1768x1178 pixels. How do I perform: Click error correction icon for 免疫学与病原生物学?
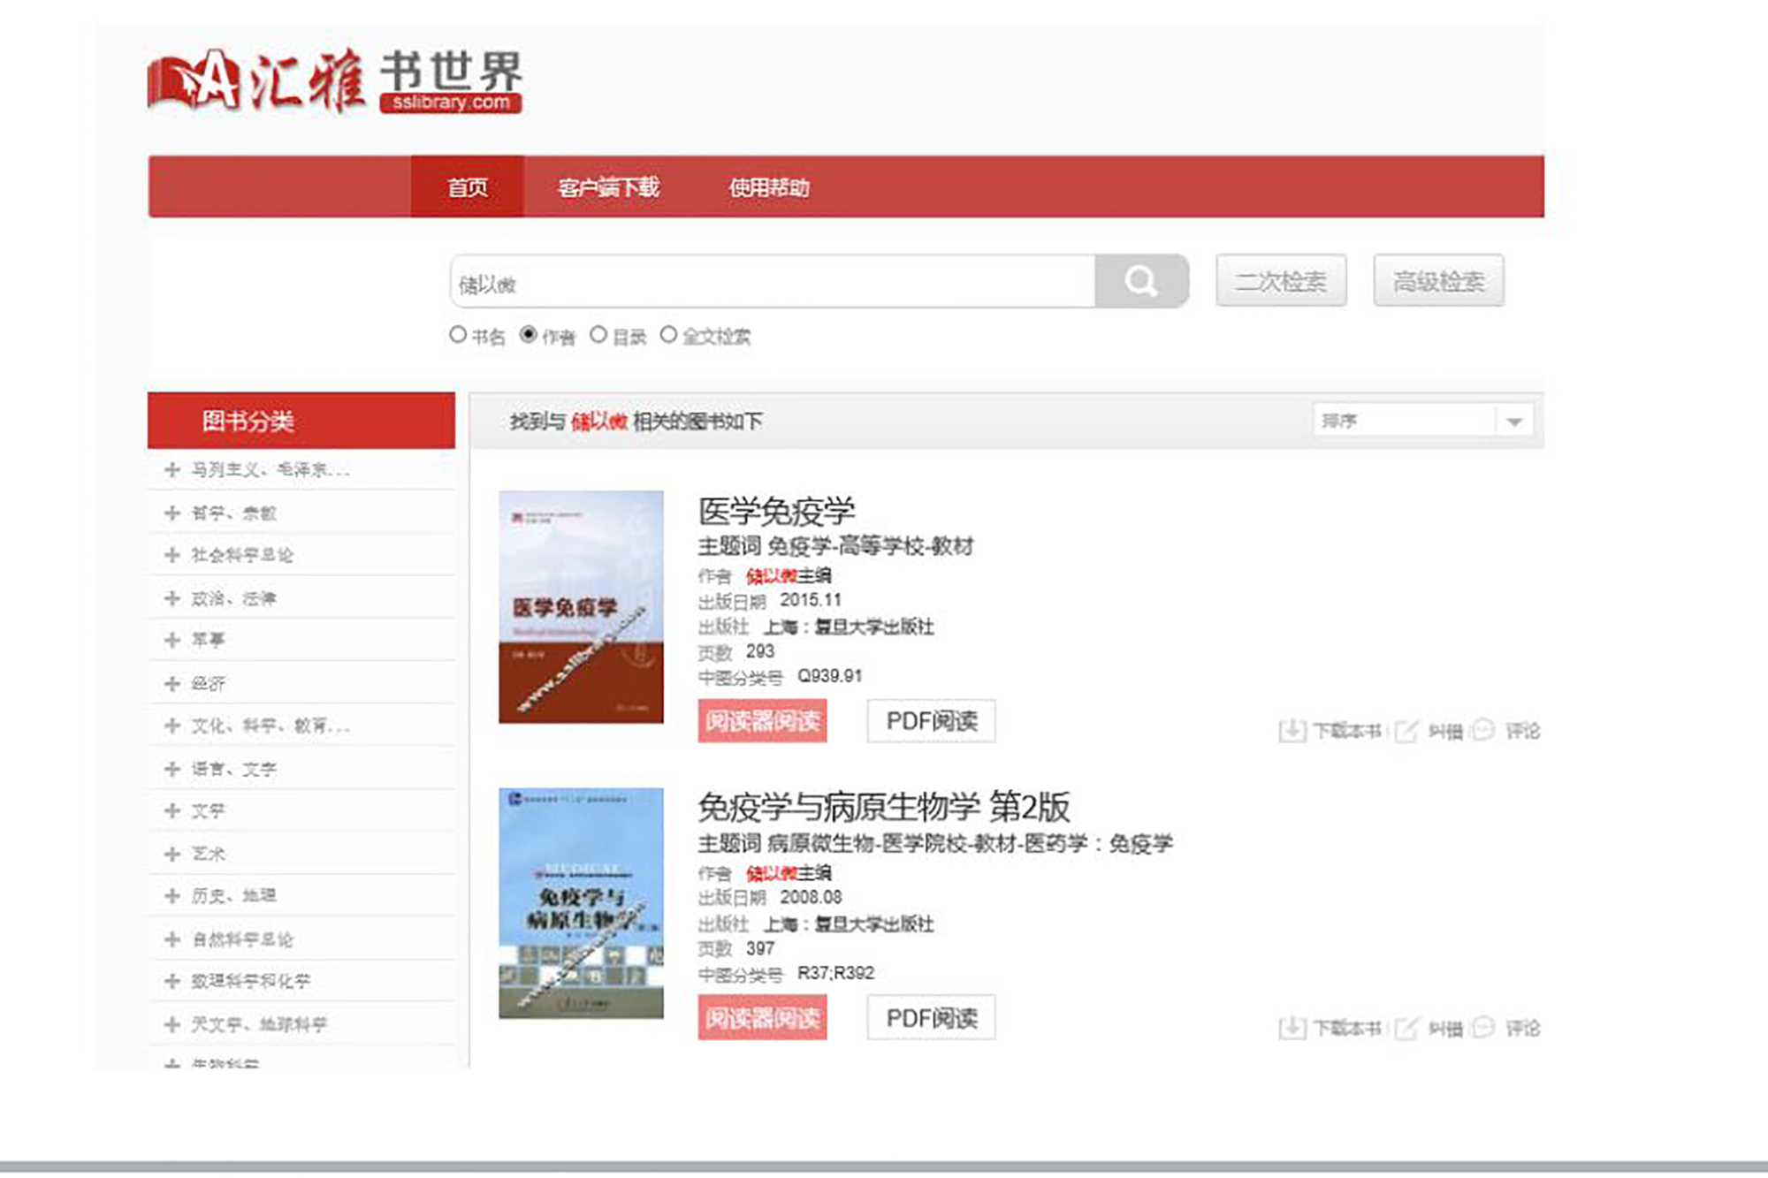[x=1406, y=1028]
